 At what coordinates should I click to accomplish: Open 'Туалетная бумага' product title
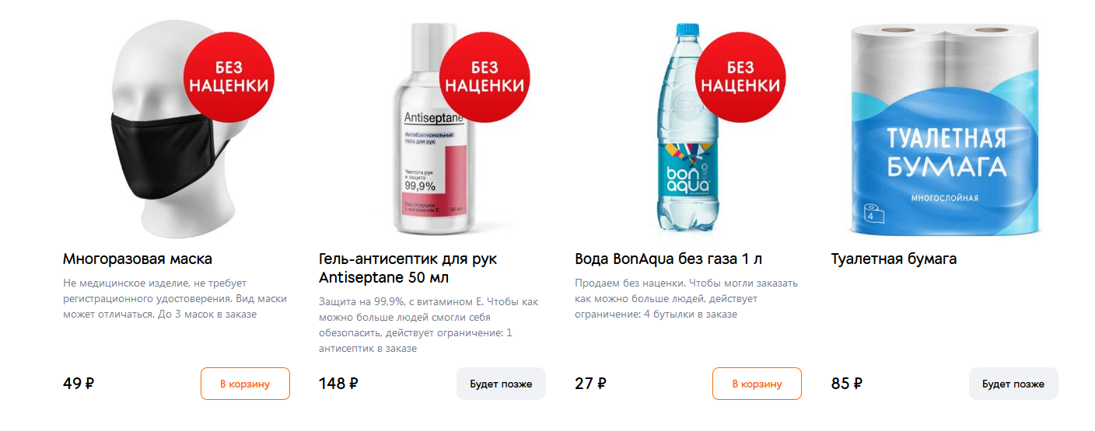coord(894,259)
